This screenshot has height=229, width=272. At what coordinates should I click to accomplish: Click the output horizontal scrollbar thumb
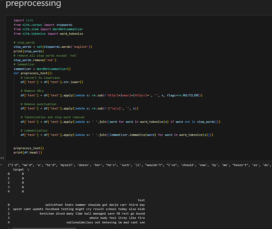(44, 228)
